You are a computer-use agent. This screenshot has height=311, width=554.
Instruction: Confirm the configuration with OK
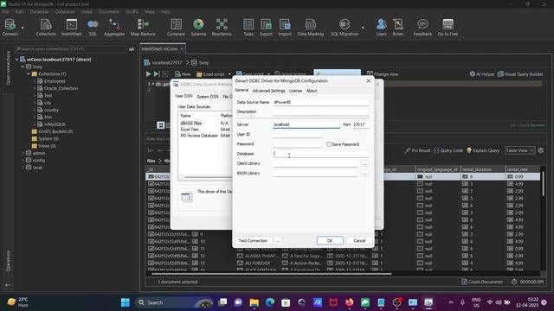pos(330,240)
